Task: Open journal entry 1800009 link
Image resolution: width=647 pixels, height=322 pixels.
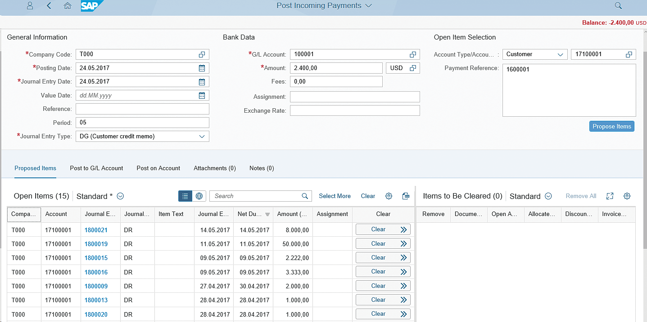Action: point(96,286)
